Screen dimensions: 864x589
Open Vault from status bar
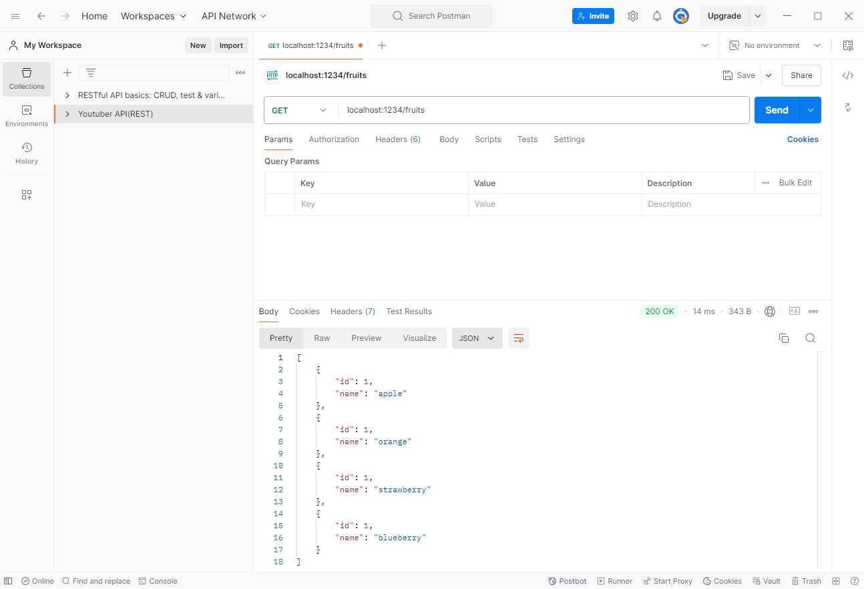pos(767,581)
